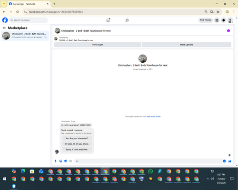Open the Chrome three-dot menu

(234, 12)
